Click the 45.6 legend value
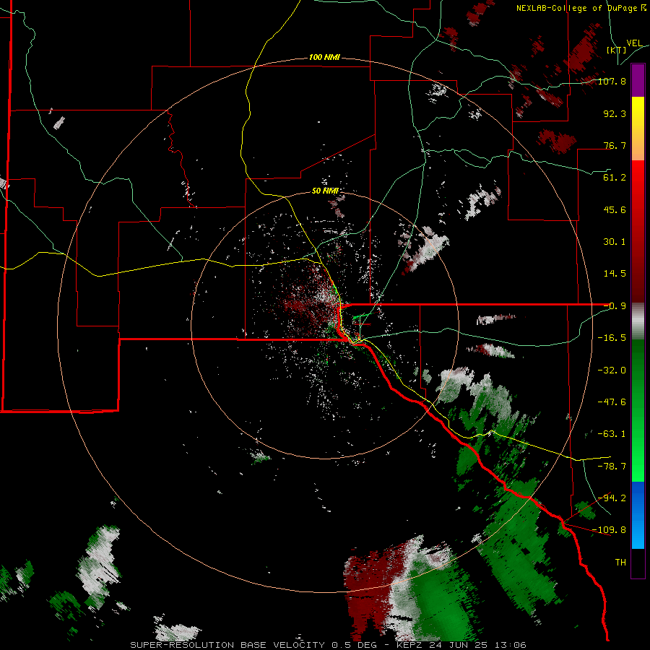Viewport: 650px width, 650px height. point(615,209)
